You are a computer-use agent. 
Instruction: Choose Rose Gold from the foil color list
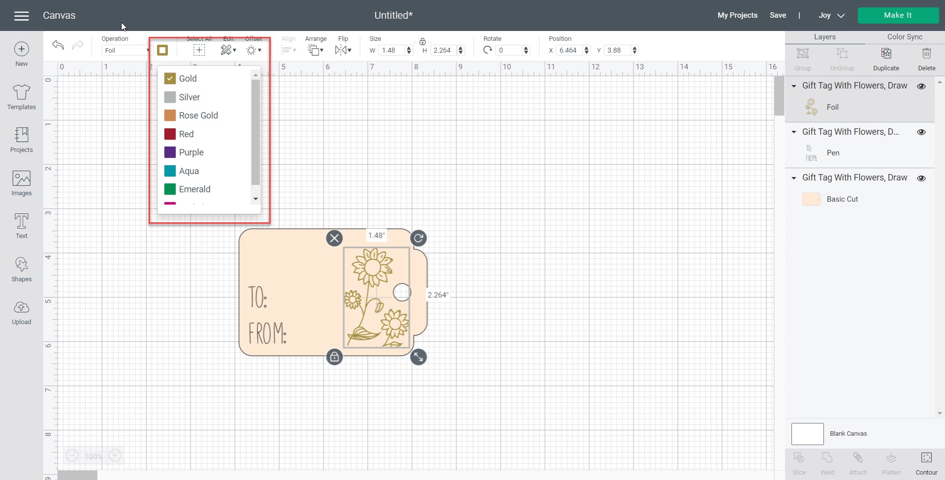198,116
